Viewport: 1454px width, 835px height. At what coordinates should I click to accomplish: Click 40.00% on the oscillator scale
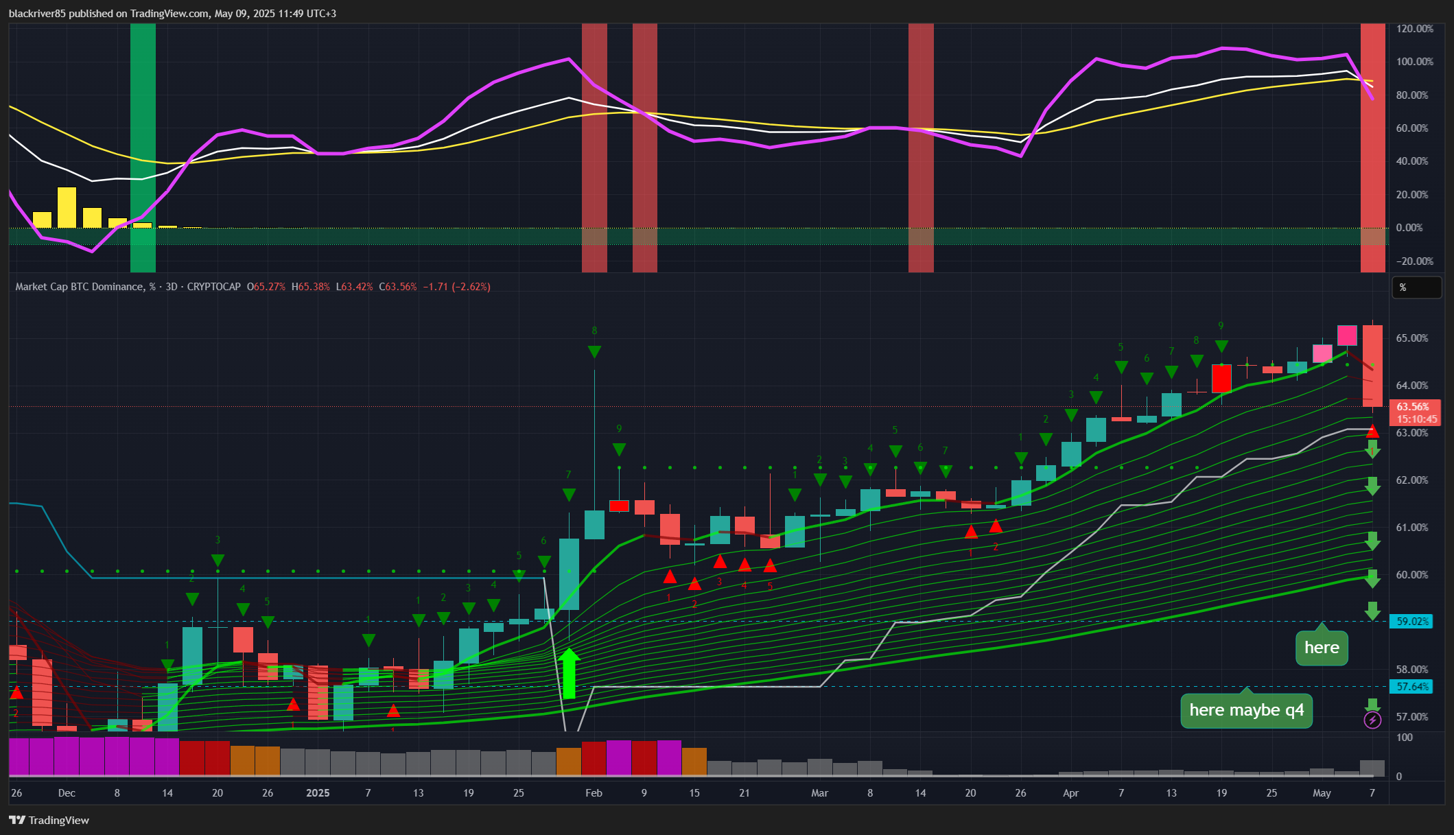click(x=1412, y=161)
